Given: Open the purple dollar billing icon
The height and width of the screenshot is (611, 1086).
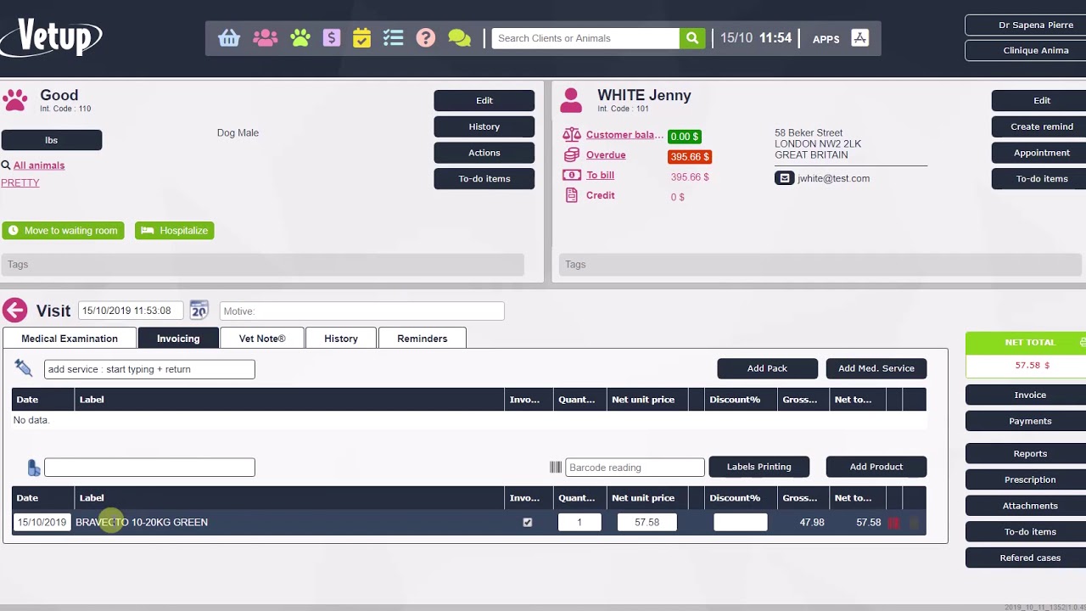Looking at the screenshot, I should pos(332,38).
